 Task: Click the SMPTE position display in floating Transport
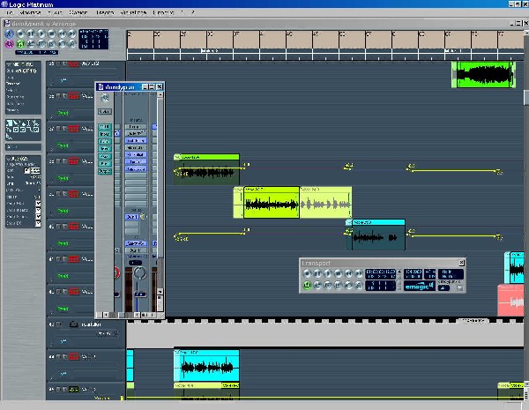380,273
